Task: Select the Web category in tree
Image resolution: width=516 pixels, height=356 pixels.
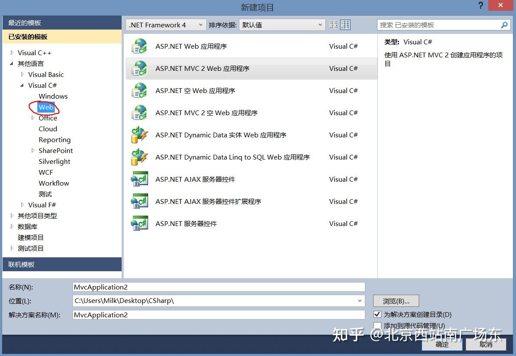Action: click(46, 107)
